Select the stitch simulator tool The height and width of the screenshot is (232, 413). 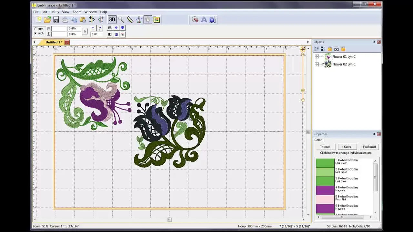click(139, 19)
